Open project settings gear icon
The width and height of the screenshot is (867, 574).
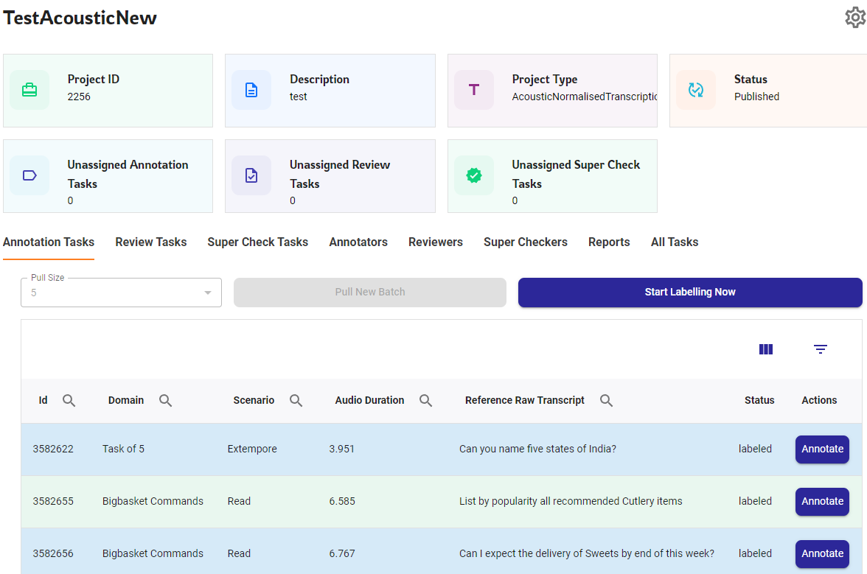pos(855,18)
